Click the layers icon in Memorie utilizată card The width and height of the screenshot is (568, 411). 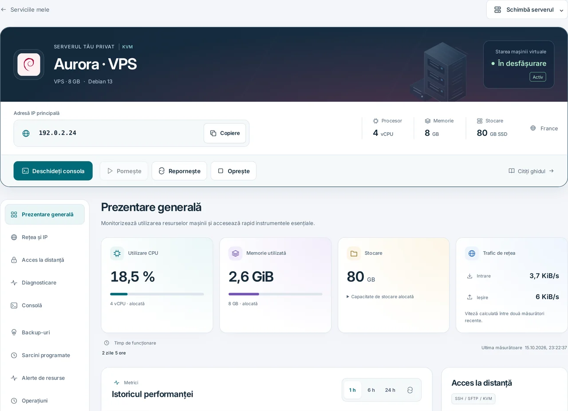coord(235,253)
